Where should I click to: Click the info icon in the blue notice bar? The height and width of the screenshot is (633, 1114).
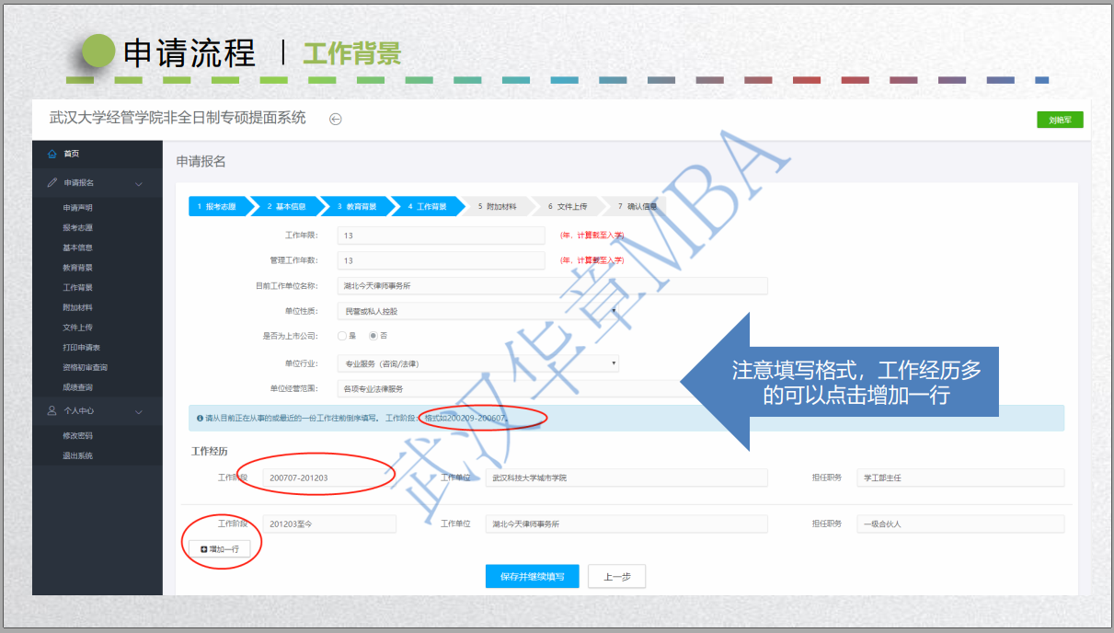[200, 419]
